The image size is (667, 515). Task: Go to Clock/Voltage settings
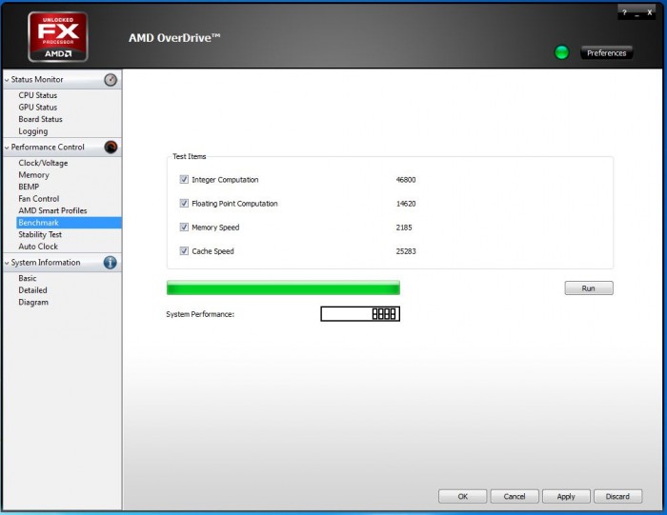[x=43, y=163]
